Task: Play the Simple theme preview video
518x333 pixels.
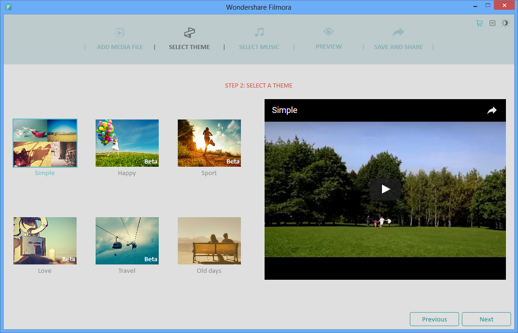Action: 385,188
